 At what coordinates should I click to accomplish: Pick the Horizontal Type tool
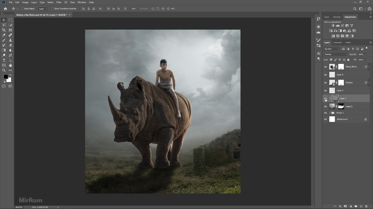pos(4,60)
